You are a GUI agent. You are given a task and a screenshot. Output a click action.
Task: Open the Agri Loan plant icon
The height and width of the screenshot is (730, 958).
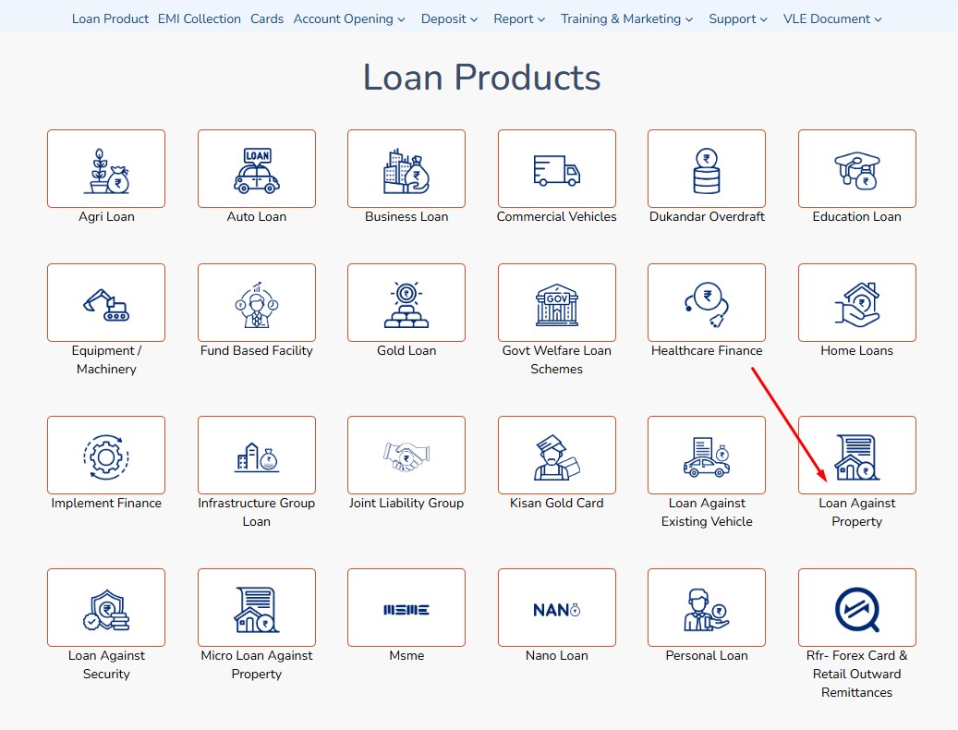[x=106, y=169]
